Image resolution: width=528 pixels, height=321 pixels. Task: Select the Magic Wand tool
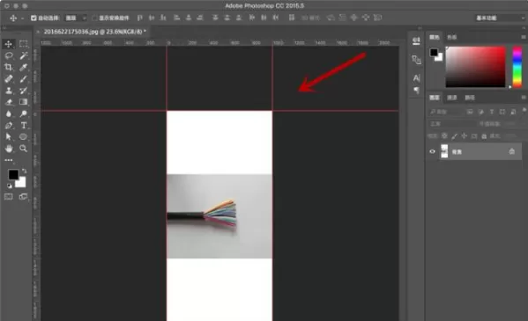[x=23, y=55]
